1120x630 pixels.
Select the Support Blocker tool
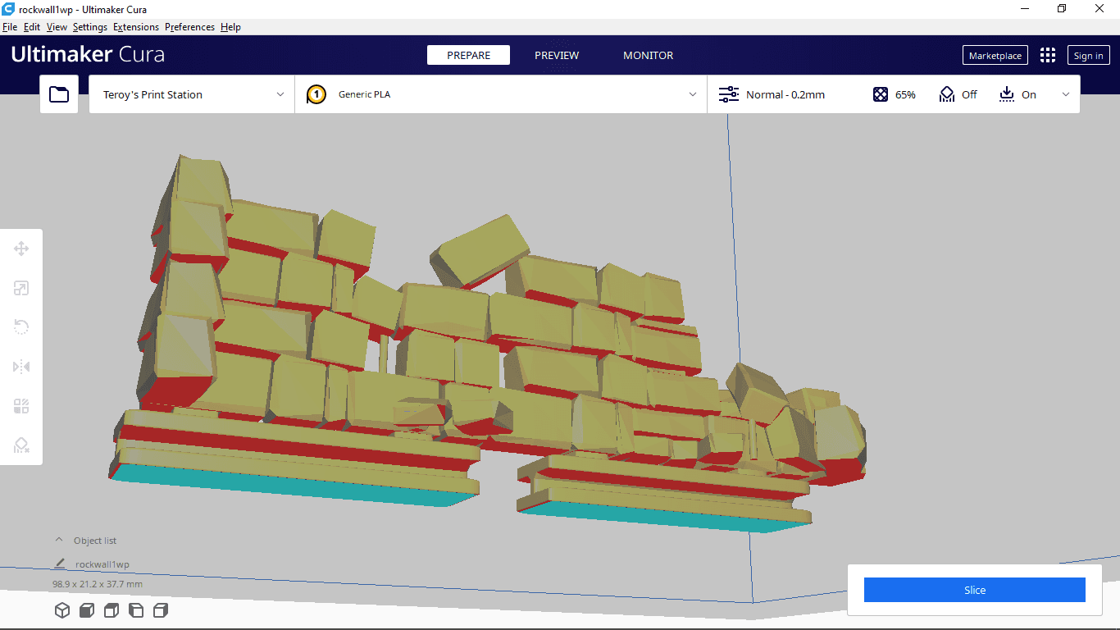(x=21, y=445)
